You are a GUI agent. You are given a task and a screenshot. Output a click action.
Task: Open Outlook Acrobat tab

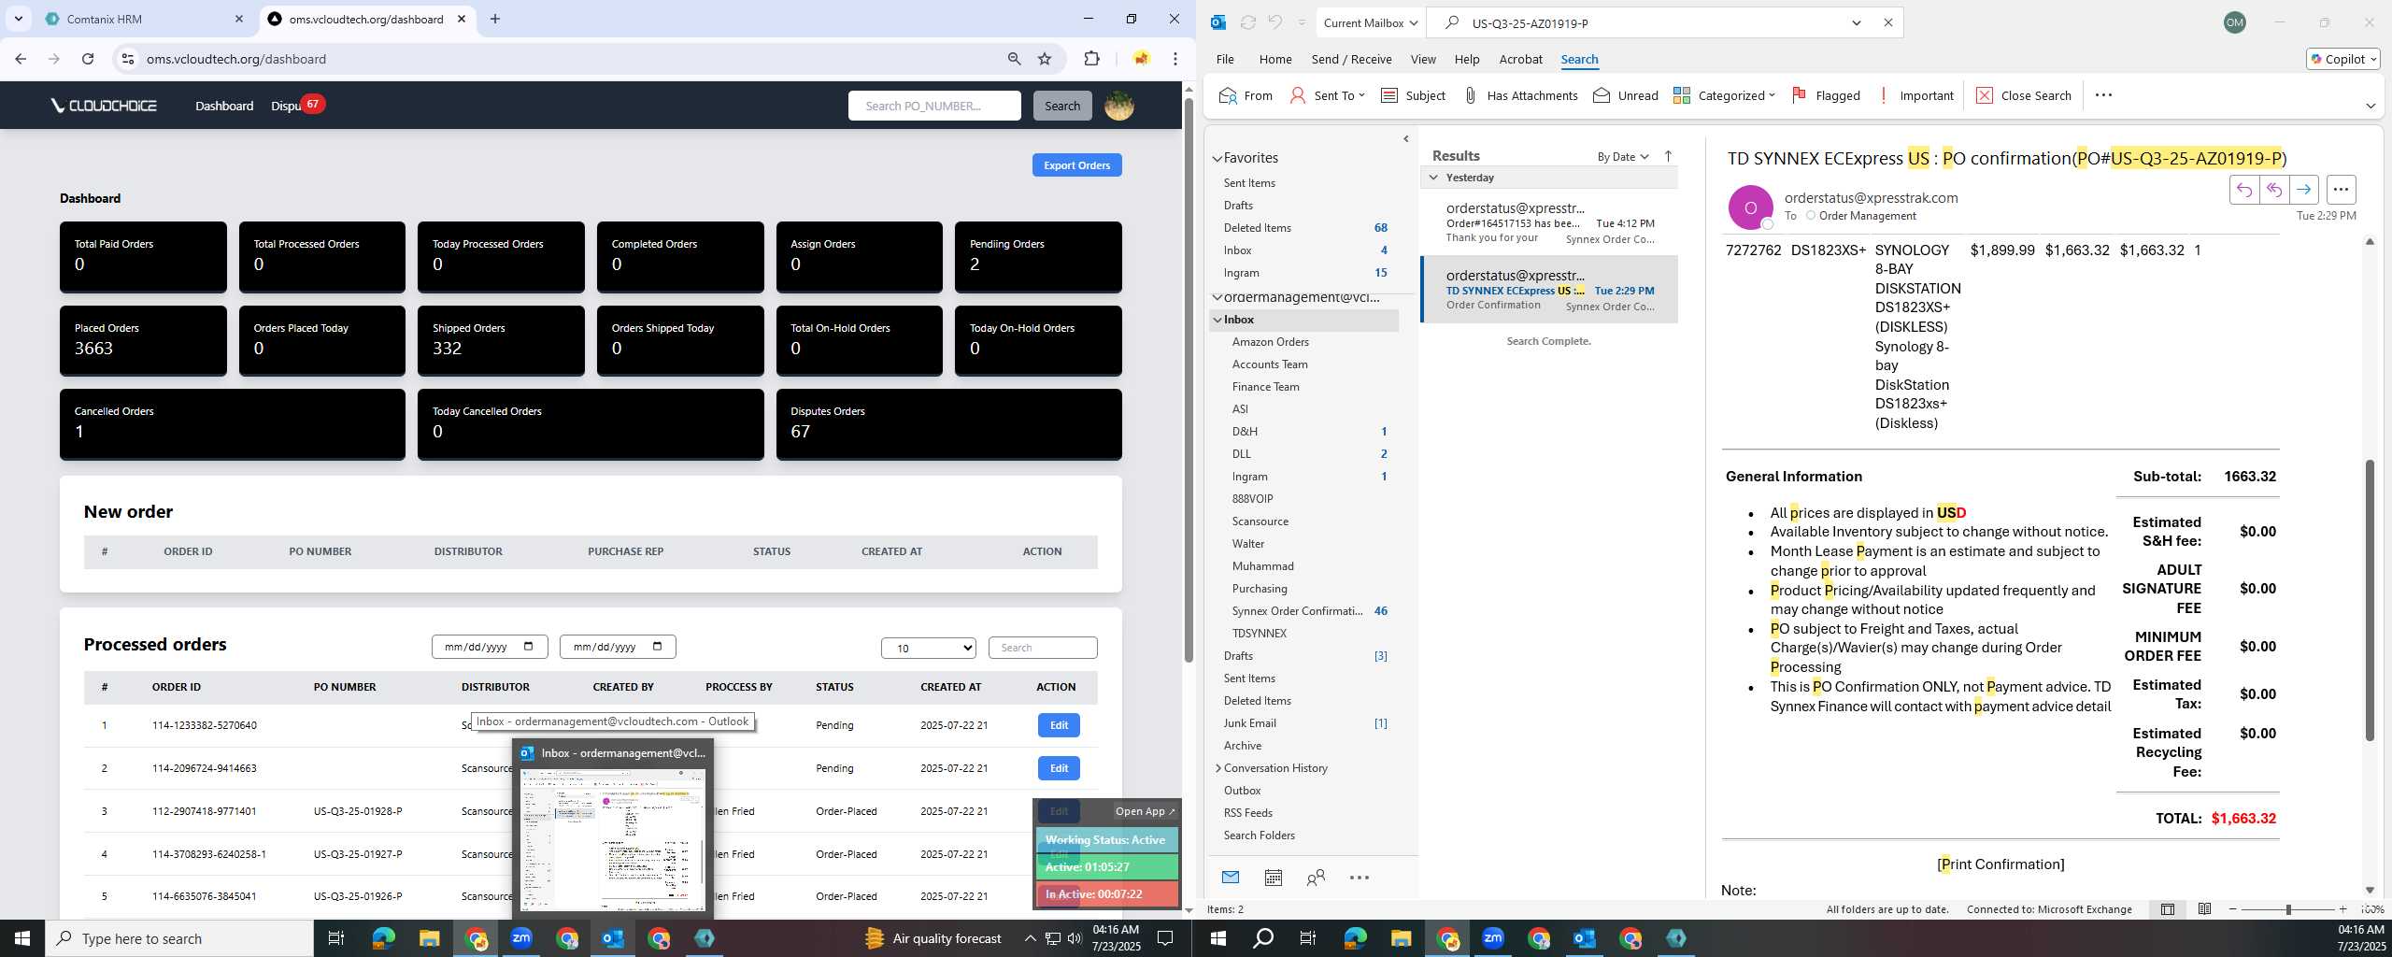click(1520, 59)
